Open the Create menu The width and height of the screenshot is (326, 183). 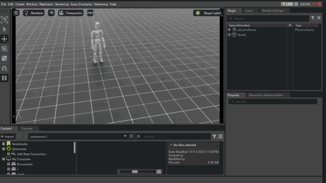coord(20,4)
